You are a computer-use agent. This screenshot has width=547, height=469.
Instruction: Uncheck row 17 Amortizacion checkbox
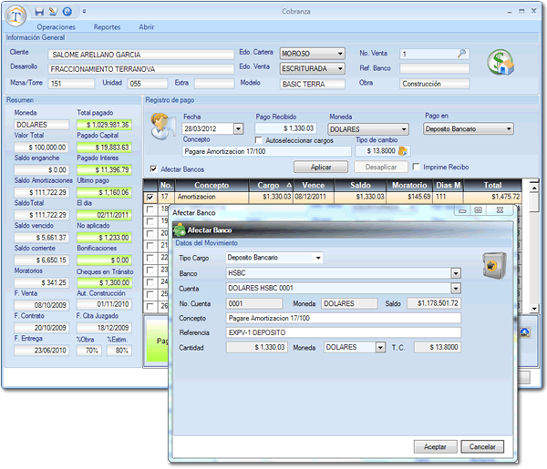tap(150, 198)
